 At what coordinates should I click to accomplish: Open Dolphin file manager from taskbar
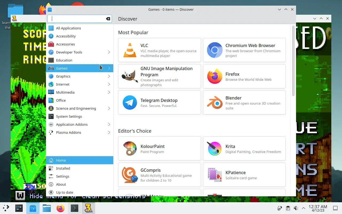click(47, 208)
